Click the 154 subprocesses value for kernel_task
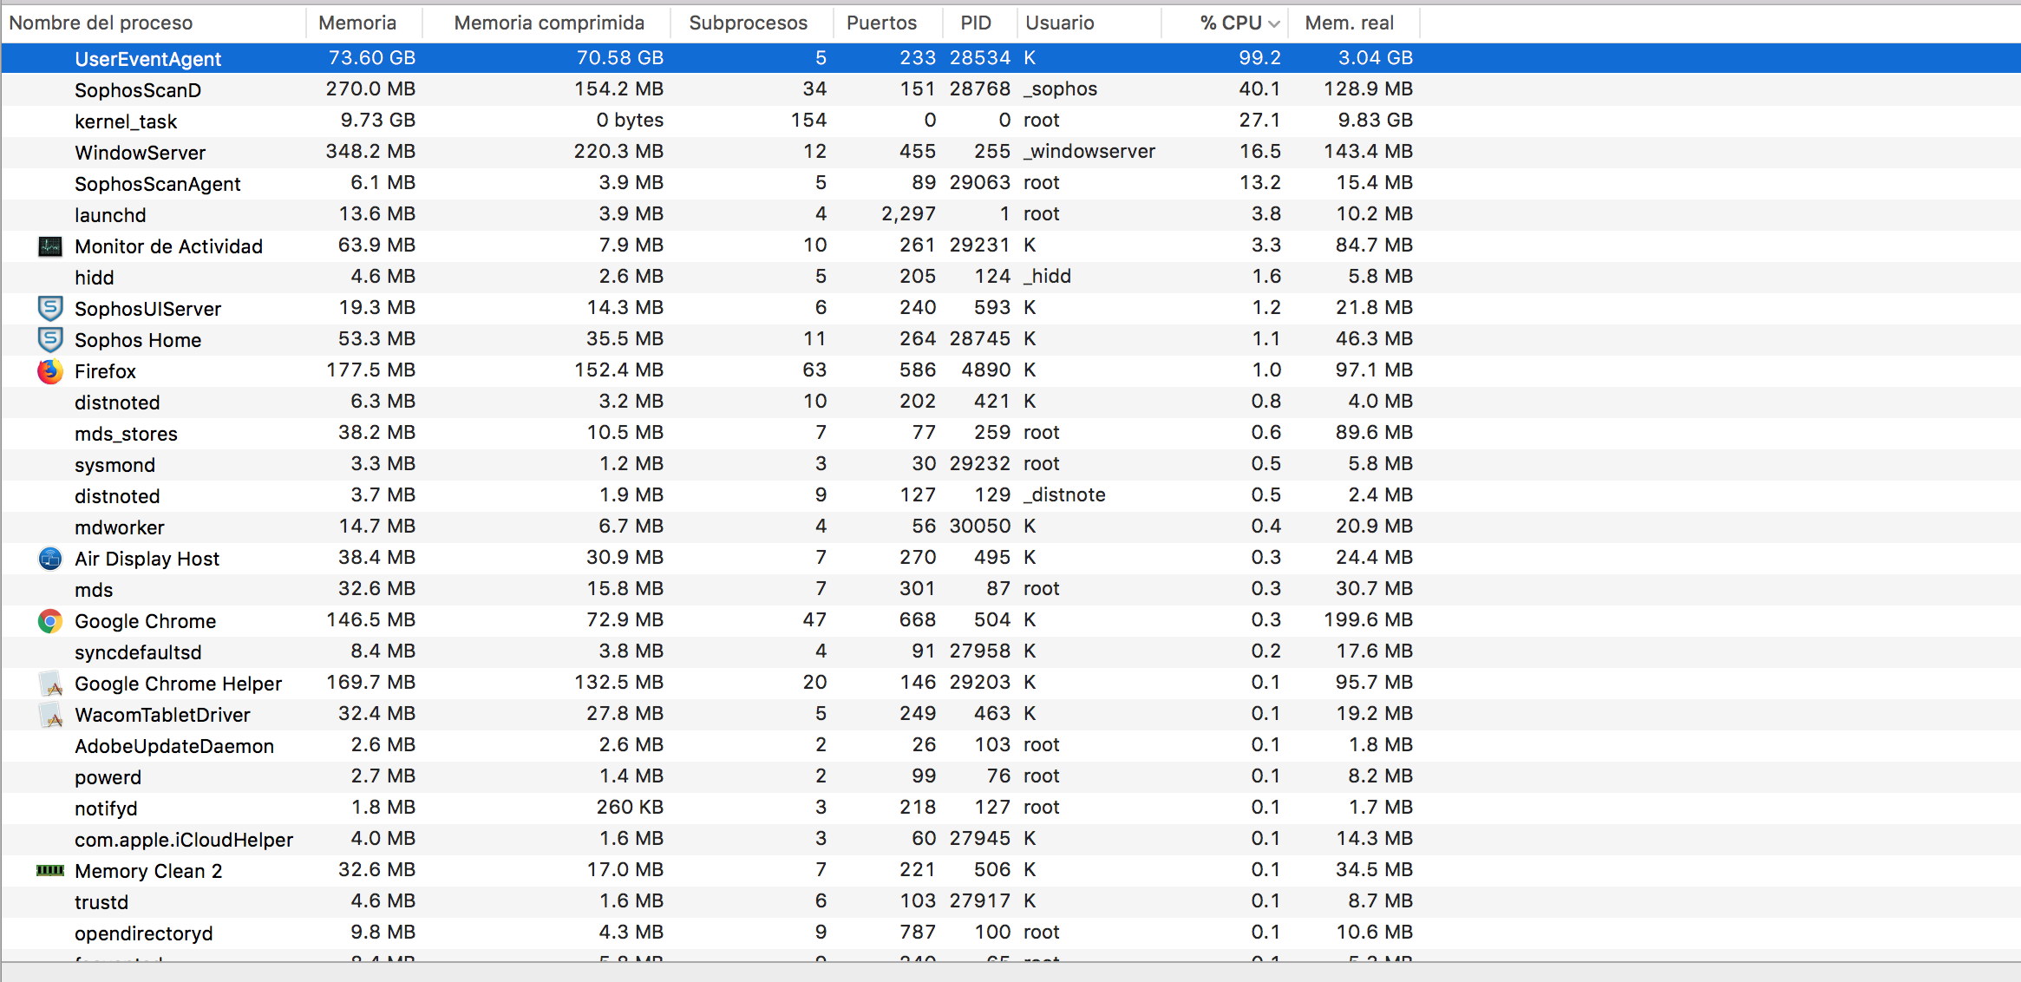 pyautogui.click(x=808, y=120)
